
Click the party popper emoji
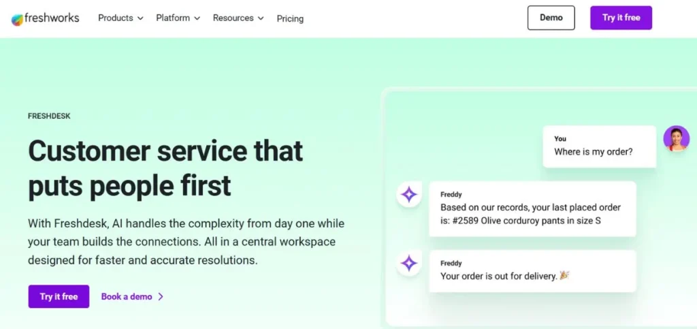564,276
